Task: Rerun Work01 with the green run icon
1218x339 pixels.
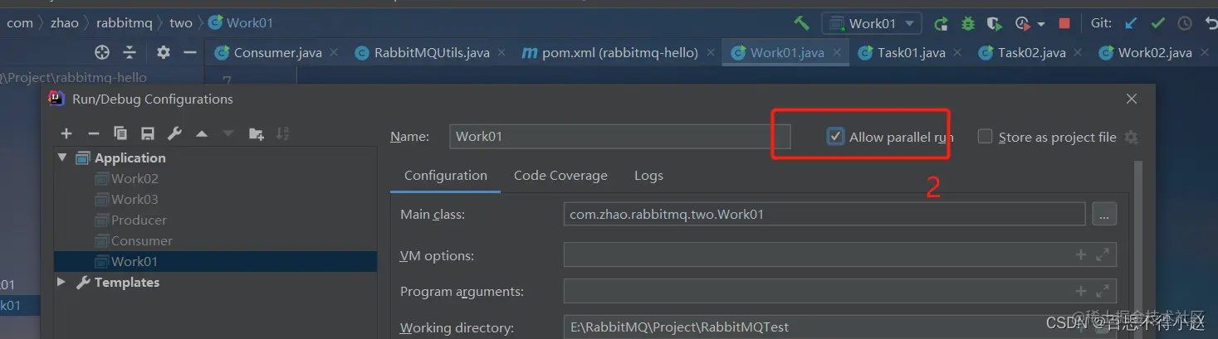Action: (941, 23)
